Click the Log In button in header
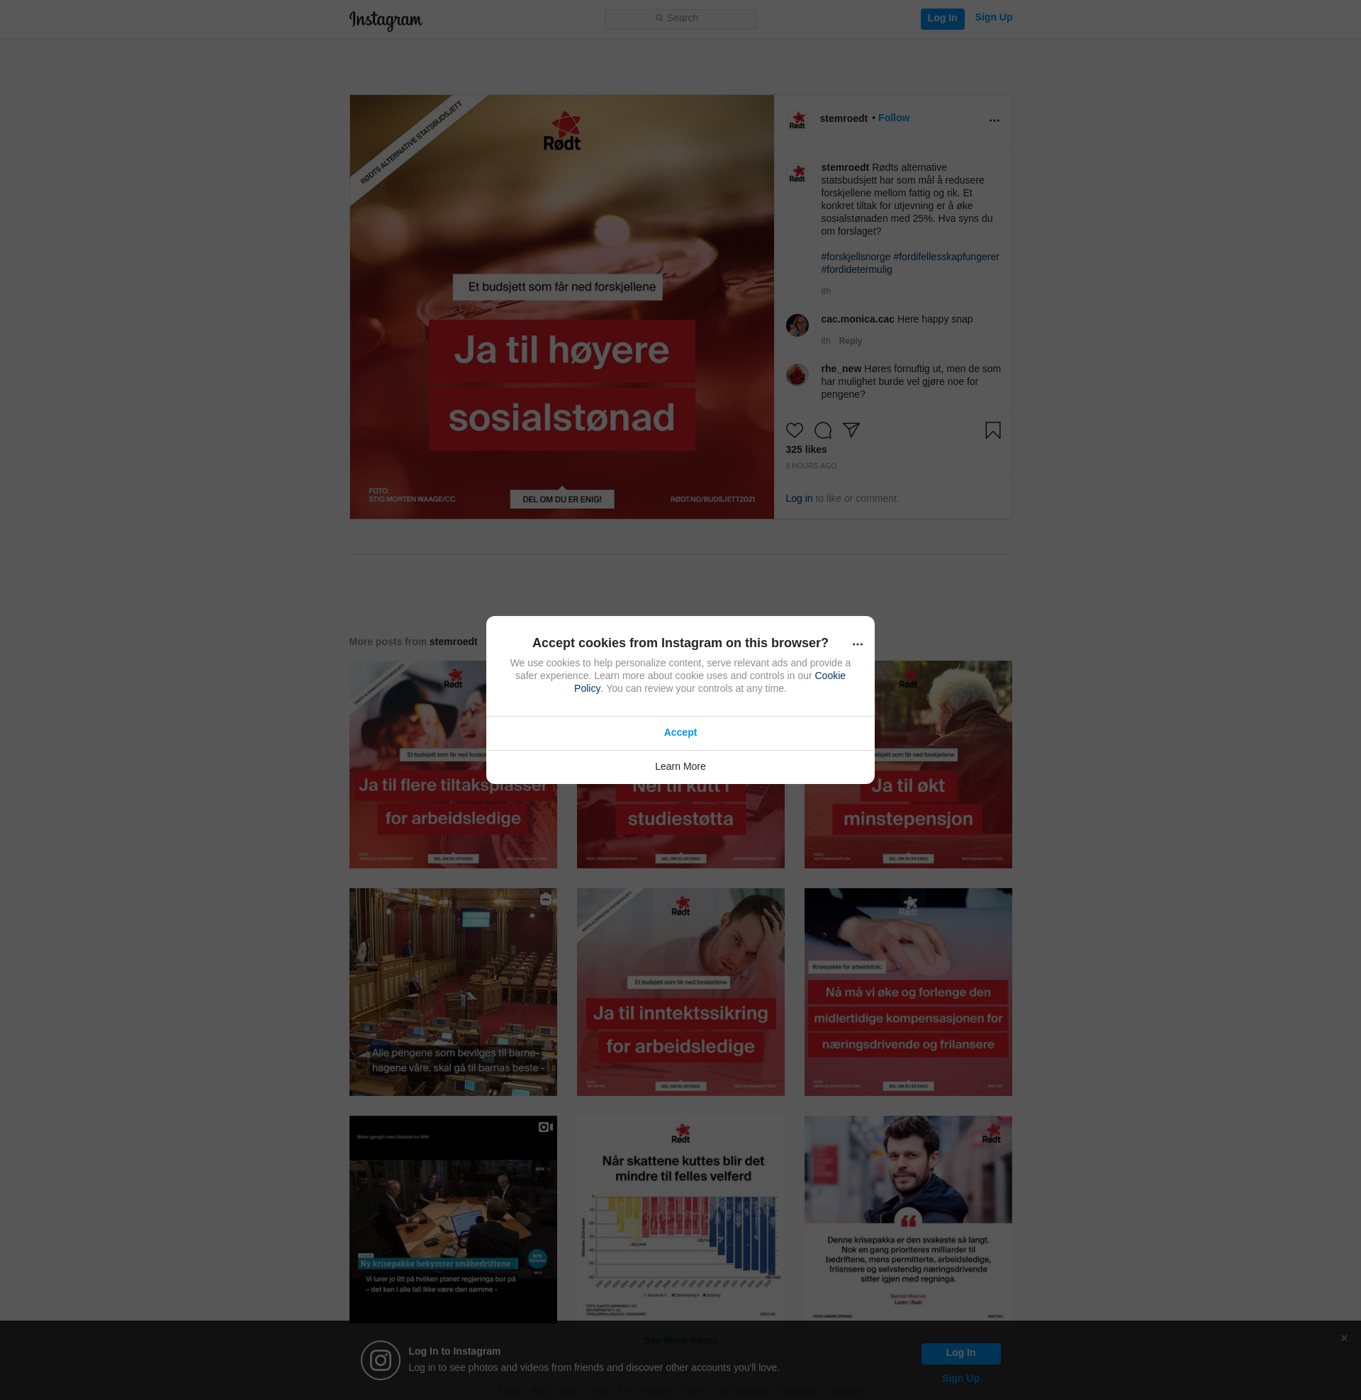Image resolution: width=1361 pixels, height=1400 pixels. pos(942,18)
